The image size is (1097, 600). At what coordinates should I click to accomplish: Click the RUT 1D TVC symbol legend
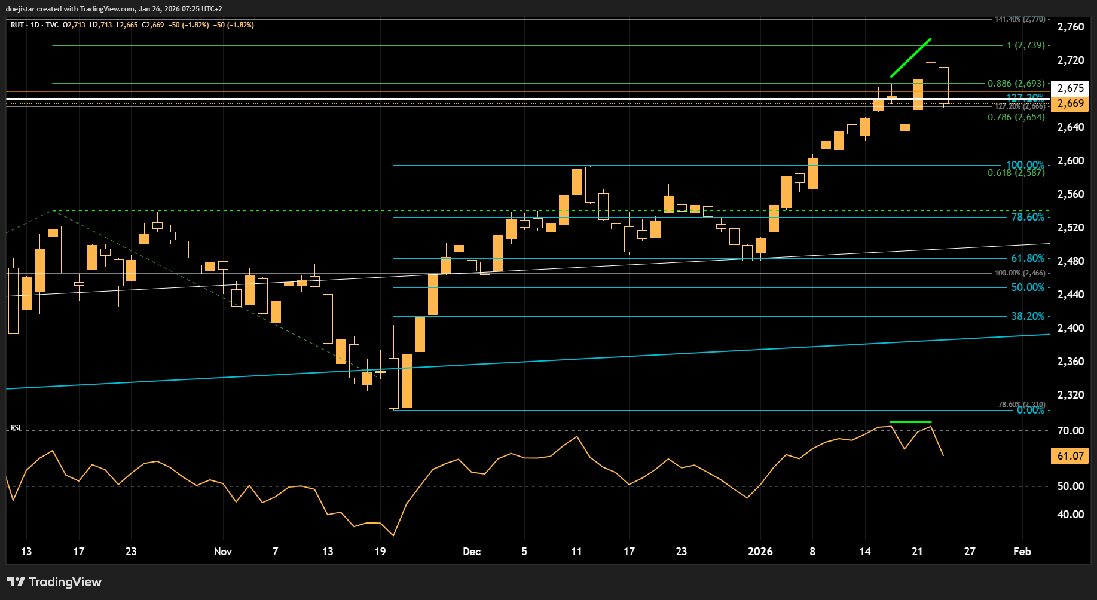click(35, 25)
